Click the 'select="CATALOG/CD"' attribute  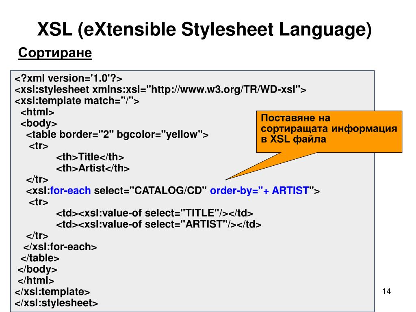tap(150, 191)
